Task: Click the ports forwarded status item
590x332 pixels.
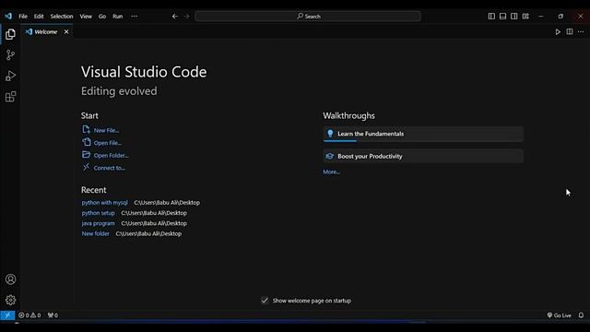Action: [53, 315]
